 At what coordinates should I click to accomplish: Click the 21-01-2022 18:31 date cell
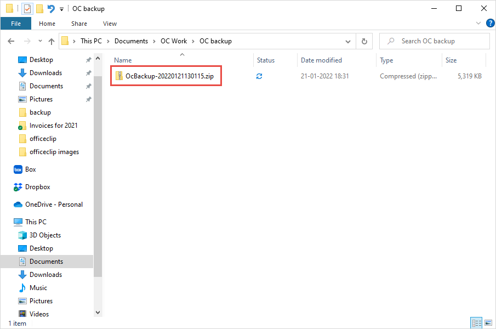[324, 76]
